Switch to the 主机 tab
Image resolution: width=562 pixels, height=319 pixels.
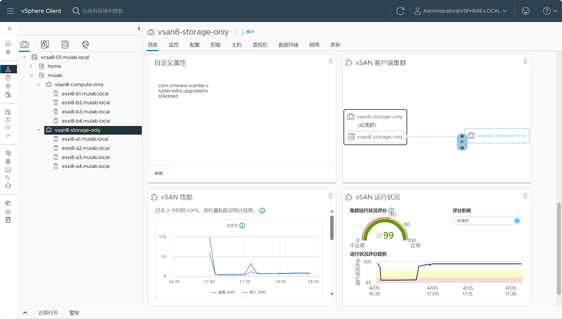pyautogui.click(x=237, y=45)
